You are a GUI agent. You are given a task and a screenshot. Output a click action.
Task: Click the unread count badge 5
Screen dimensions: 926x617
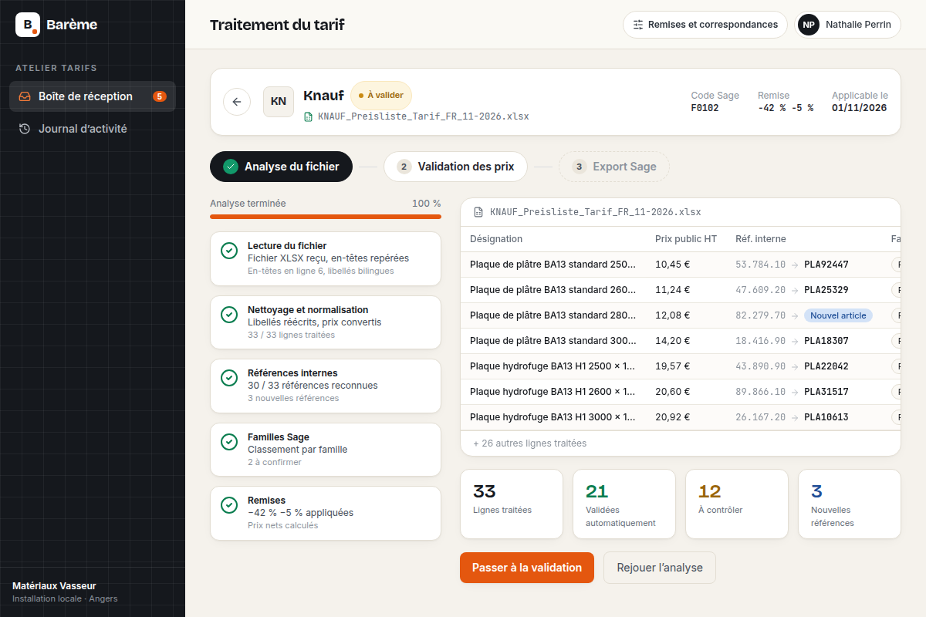pos(160,96)
